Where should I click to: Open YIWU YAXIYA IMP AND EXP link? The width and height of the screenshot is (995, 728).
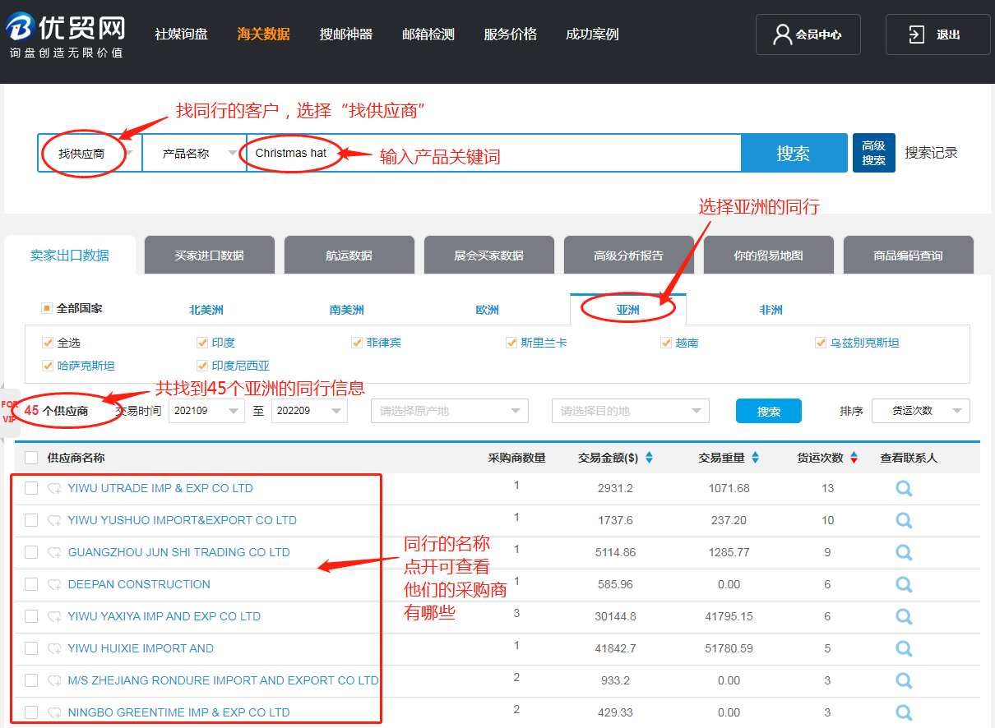pos(164,616)
